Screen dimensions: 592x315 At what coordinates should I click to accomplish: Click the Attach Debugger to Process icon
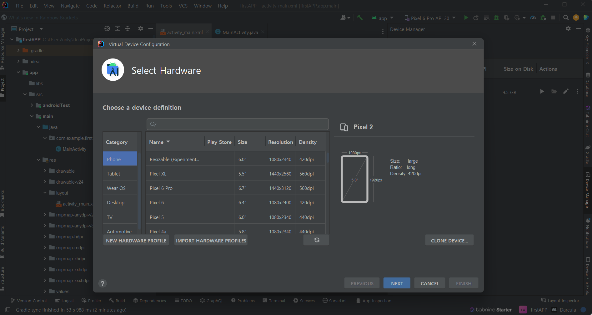coord(544,18)
